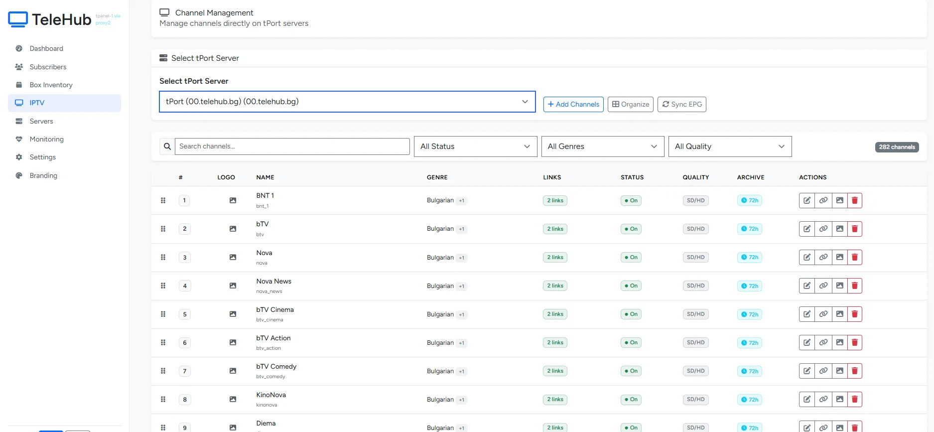Open the tPort server selection dropdown

(x=347, y=102)
